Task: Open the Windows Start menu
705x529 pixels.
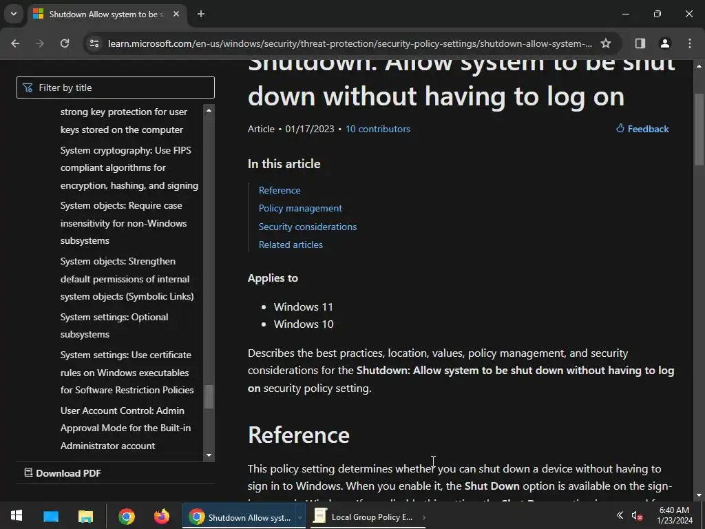Action: point(17,515)
